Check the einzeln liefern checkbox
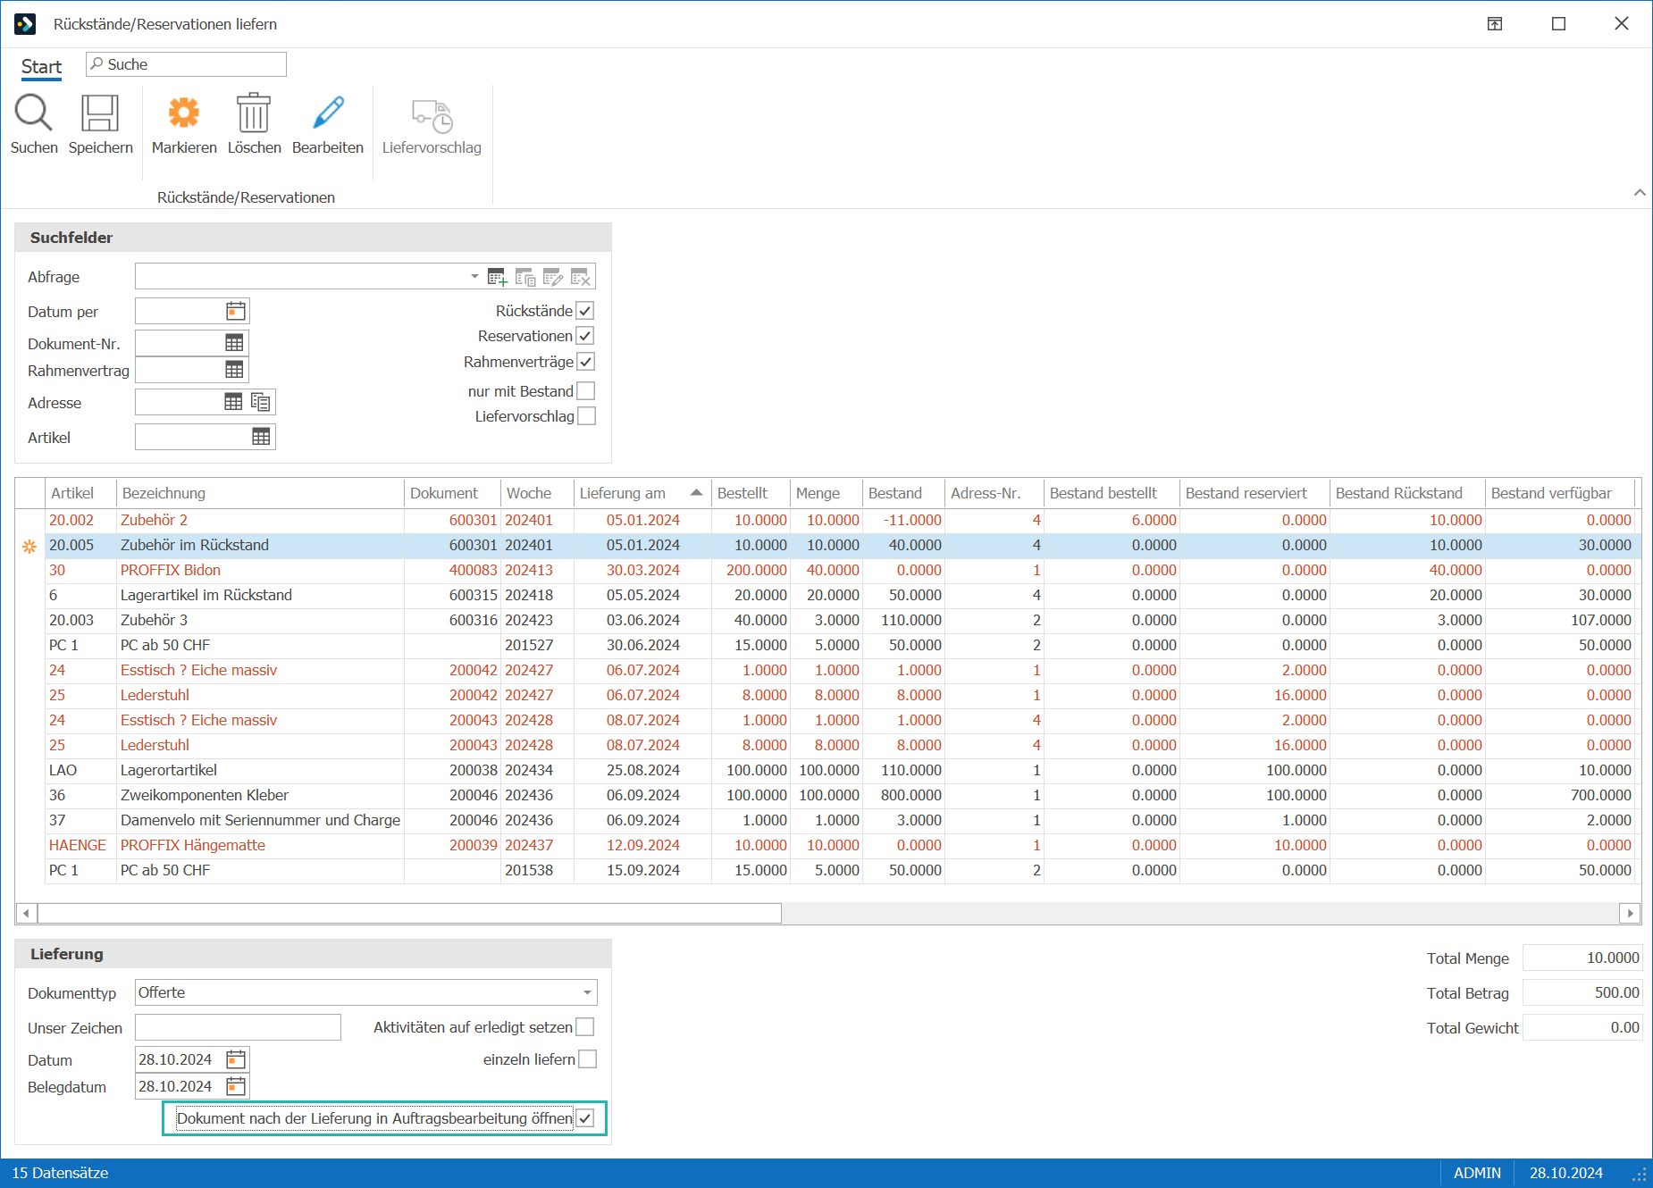The width and height of the screenshot is (1653, 1188). pos(587,1059)
